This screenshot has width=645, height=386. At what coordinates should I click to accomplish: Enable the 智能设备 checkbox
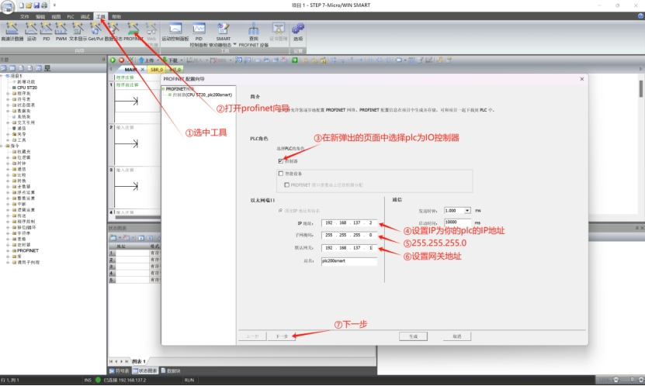(x=281, y=174)
